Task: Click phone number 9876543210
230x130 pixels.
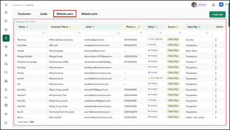Action: pos(130,45)
